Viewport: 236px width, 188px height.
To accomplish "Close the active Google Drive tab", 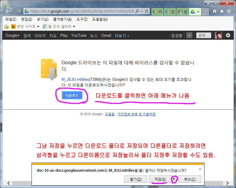I will coord(198,12).
